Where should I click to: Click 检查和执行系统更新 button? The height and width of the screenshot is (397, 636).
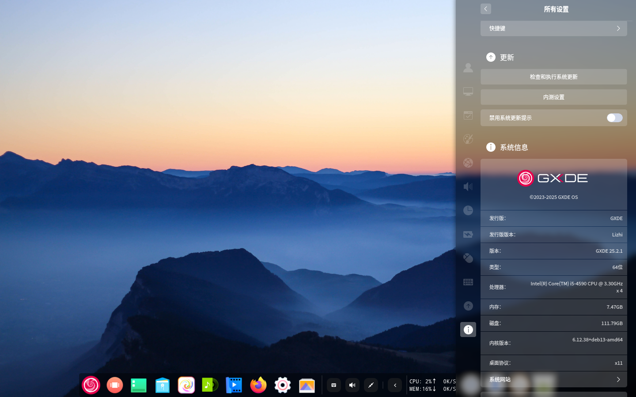(x=554, y=77)
